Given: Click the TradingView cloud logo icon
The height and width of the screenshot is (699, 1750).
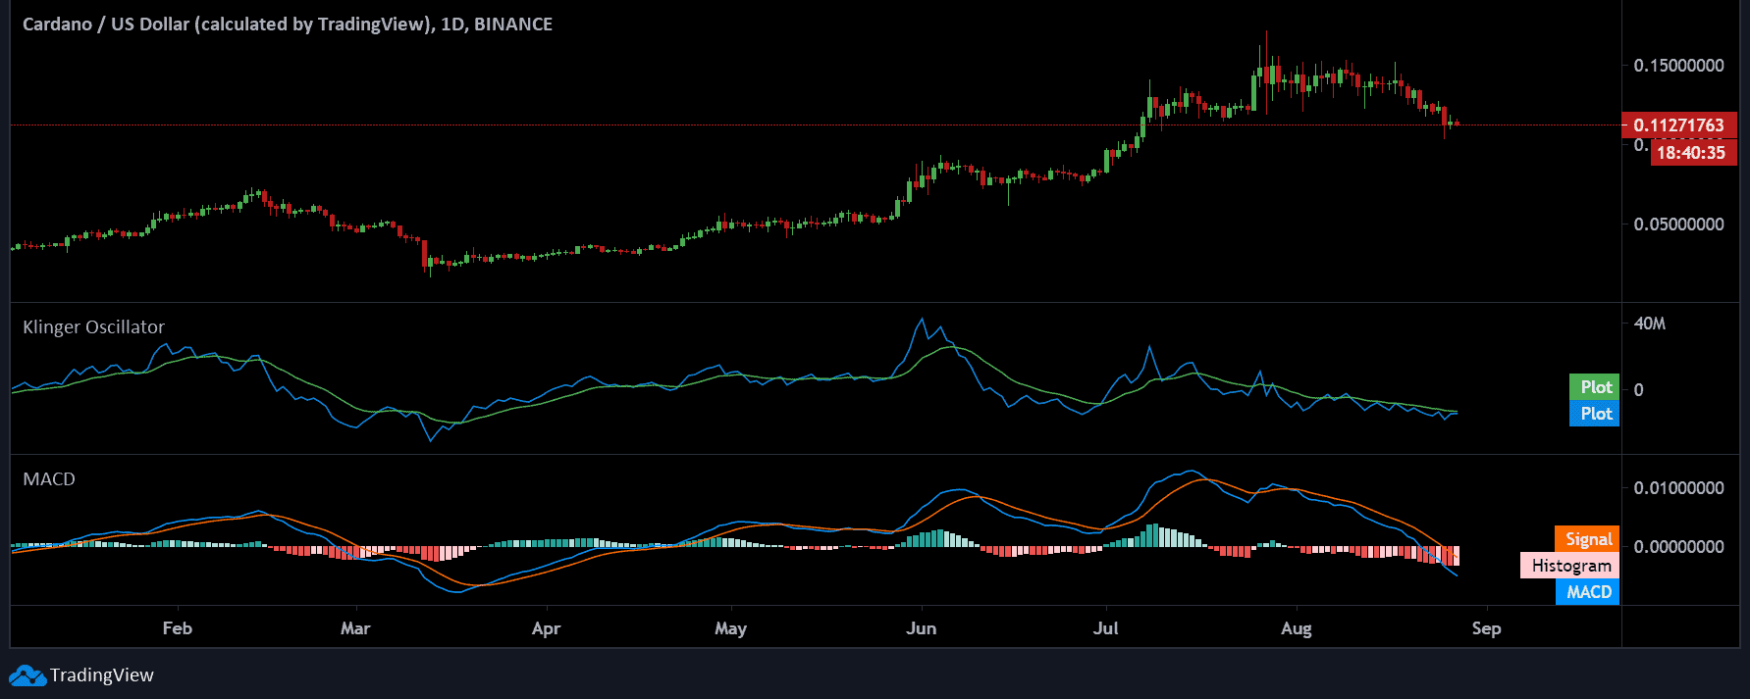Looking at the screenshot, I should (27, 675).
